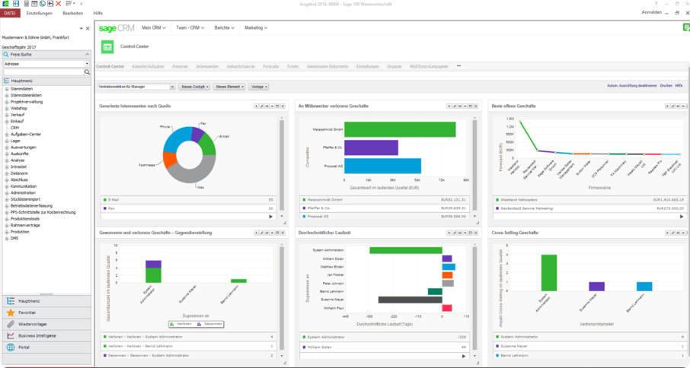Image resolution: width=690 pixels, height=368 pixels.
Task: Open the Hilfe menu in menu bar
Action: point(97,13)
